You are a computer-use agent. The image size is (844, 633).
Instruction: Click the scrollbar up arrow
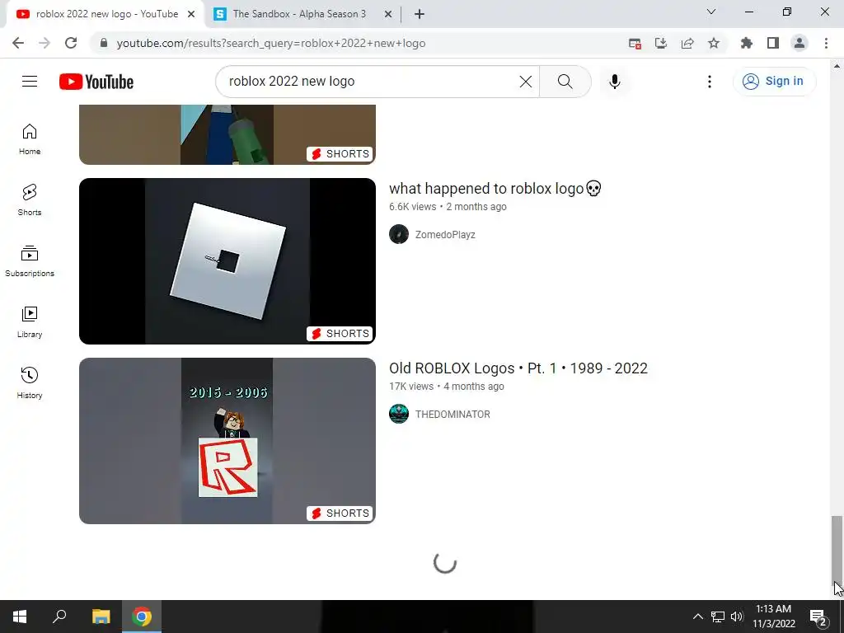(837, 66)
